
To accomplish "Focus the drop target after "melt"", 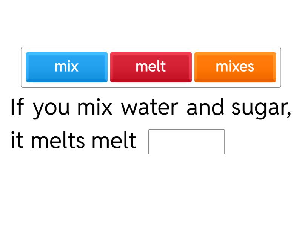I will click(186, 142).
